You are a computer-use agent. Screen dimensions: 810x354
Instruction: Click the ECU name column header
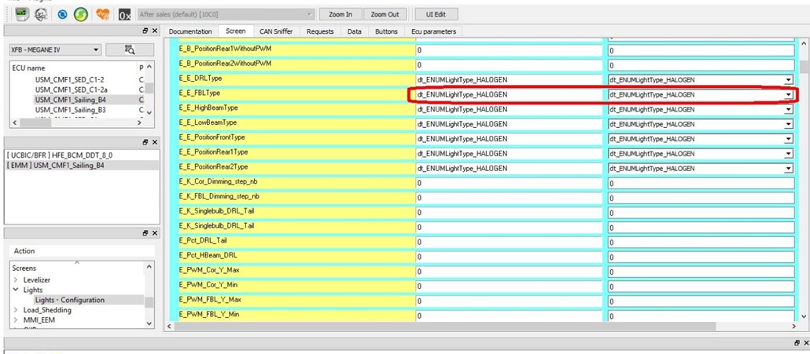tap(28, 68)
